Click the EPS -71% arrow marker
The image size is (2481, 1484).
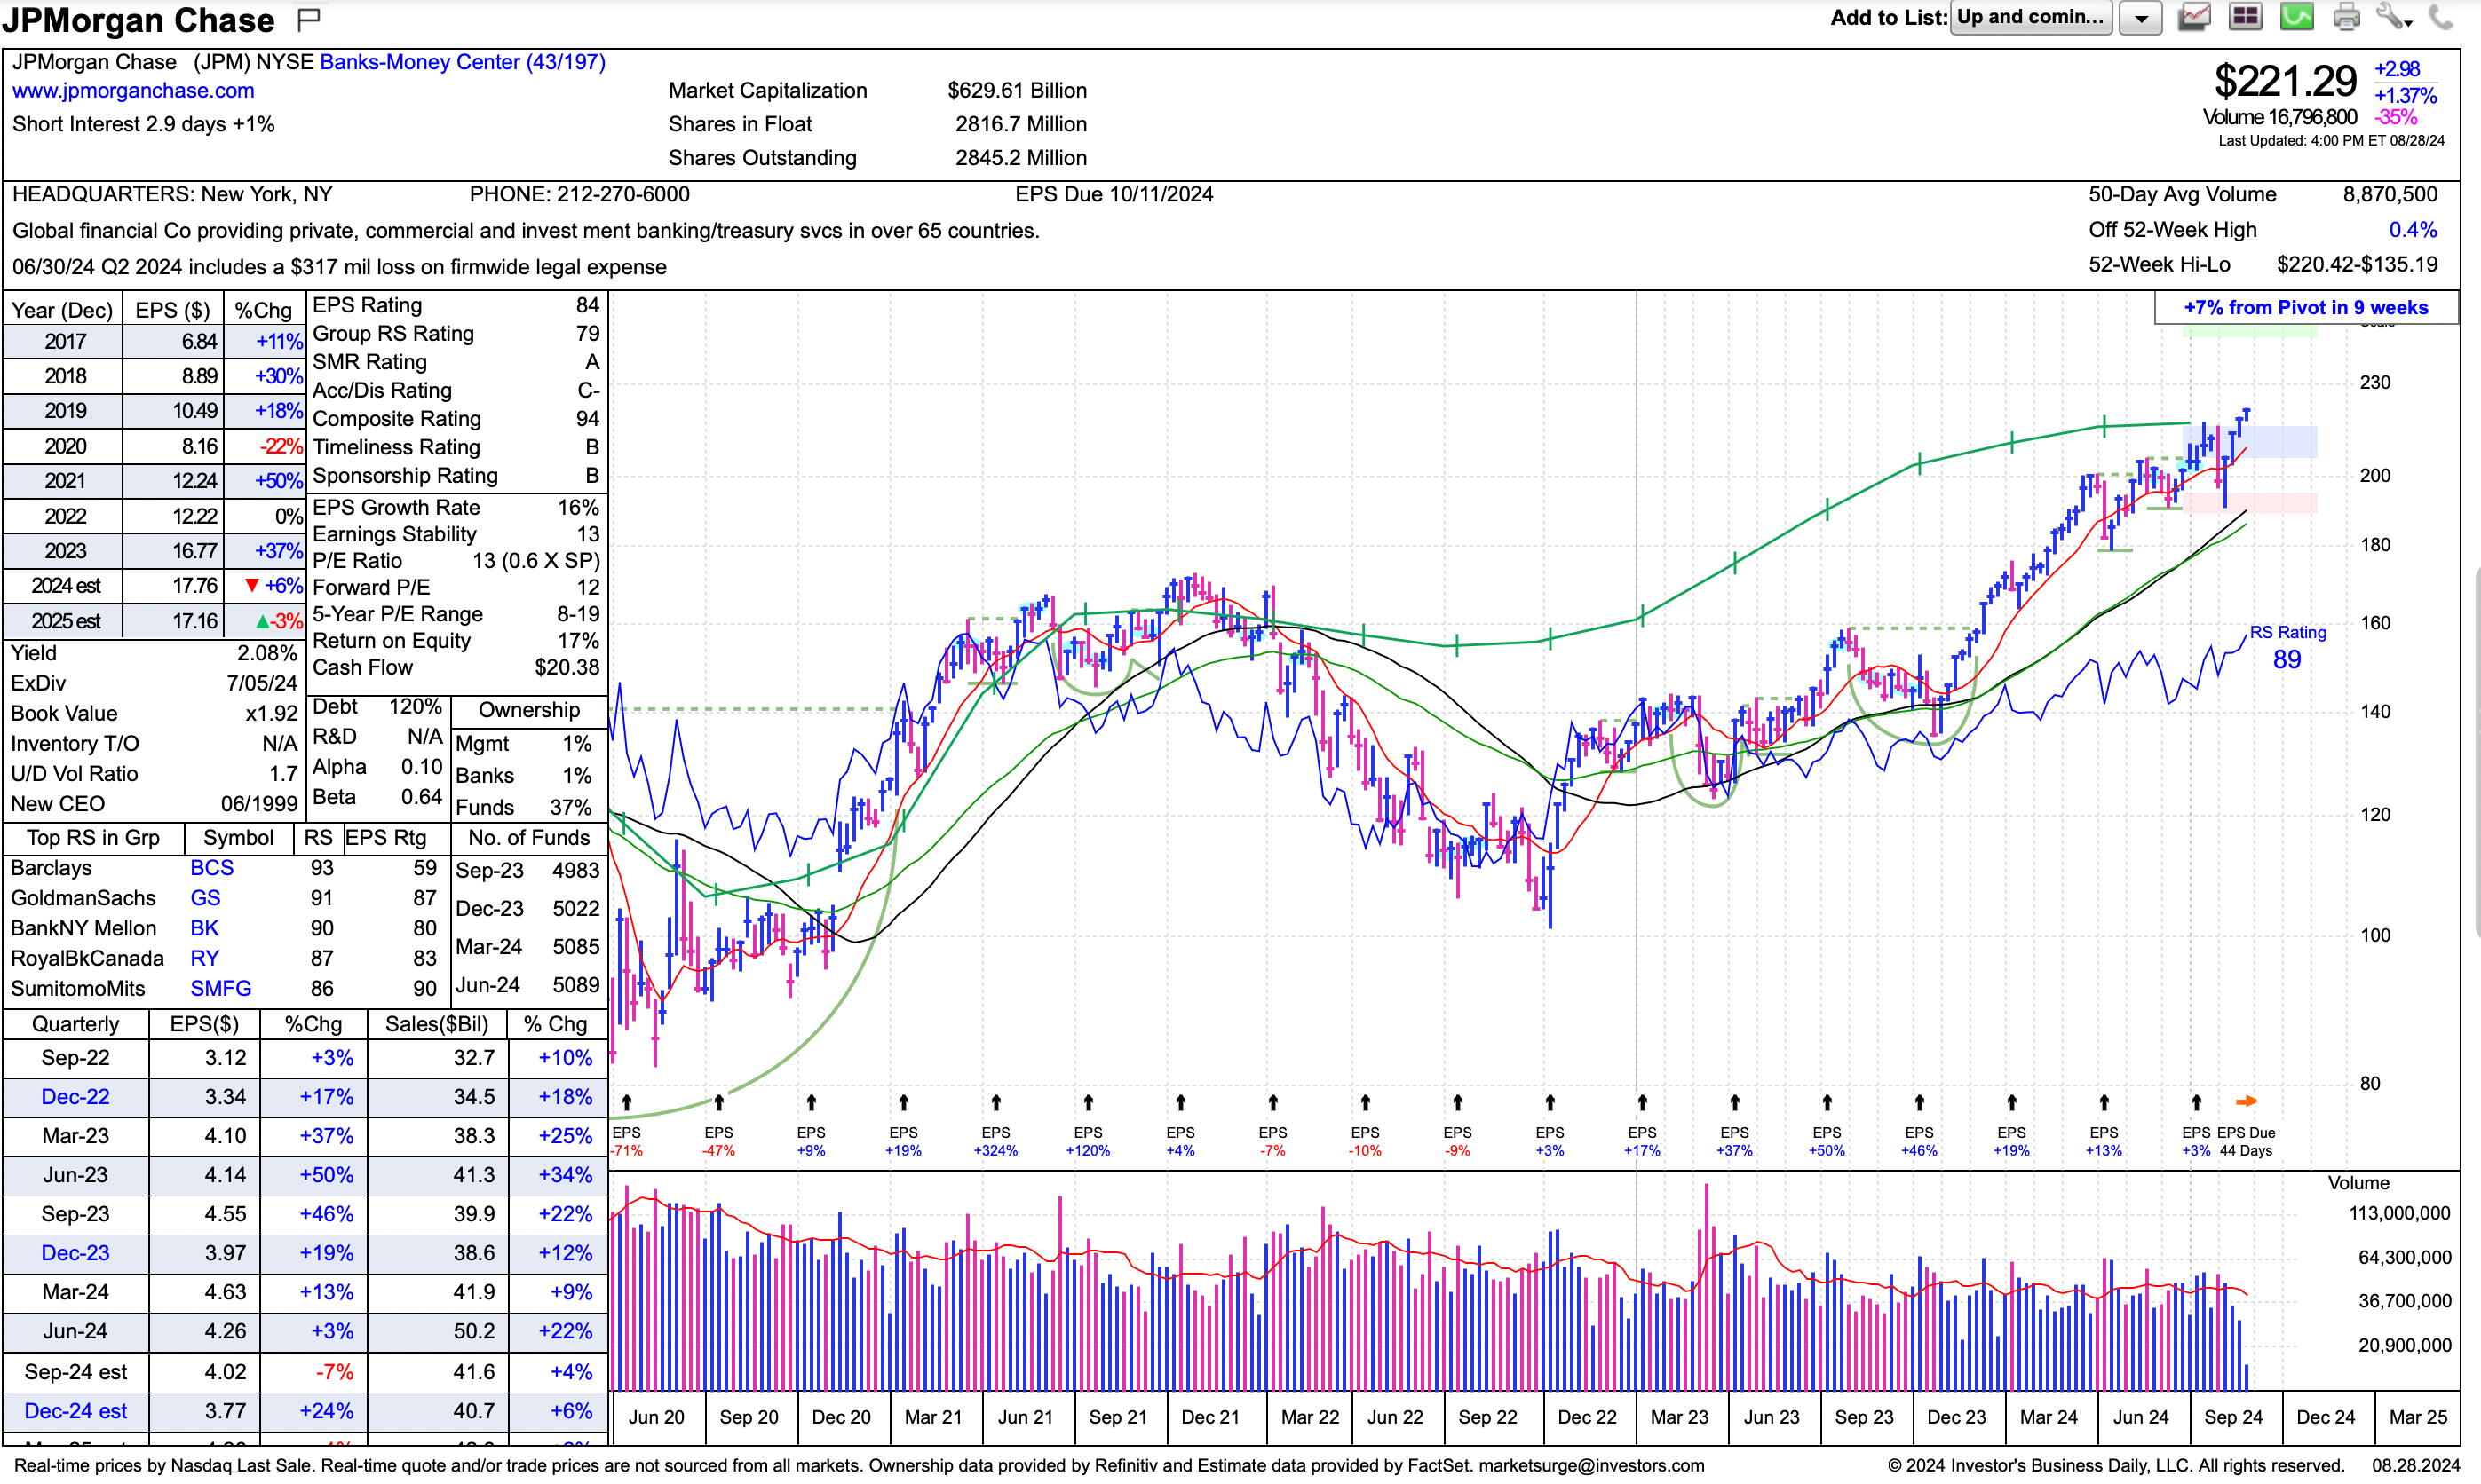(626, 1102)
